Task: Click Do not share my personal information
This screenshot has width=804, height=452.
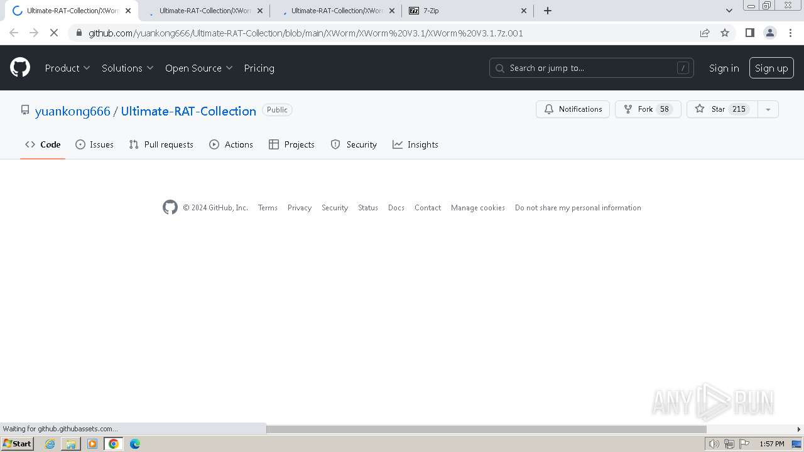Action: point(578,208)
